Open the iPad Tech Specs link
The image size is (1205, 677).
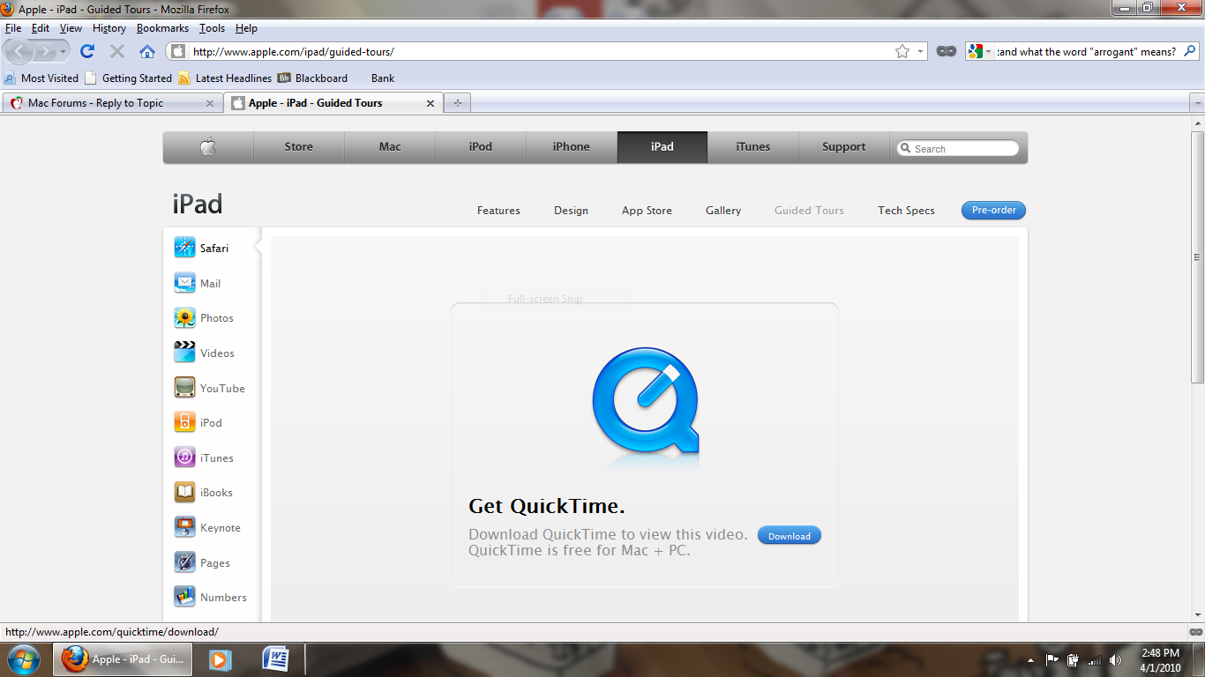[906, 211]
